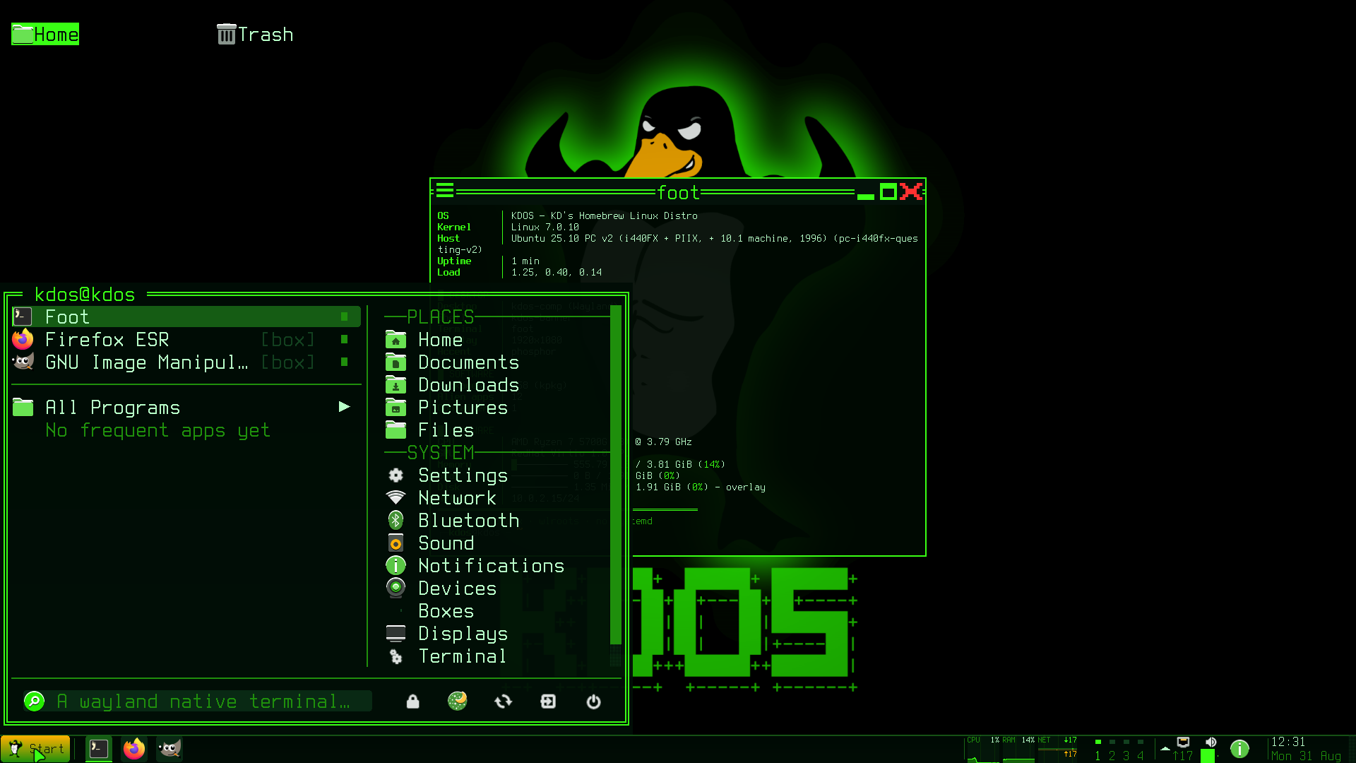Click the CPU usage monitor
1356x763 pixels.
pyautogui.click(x=983, y=749)
